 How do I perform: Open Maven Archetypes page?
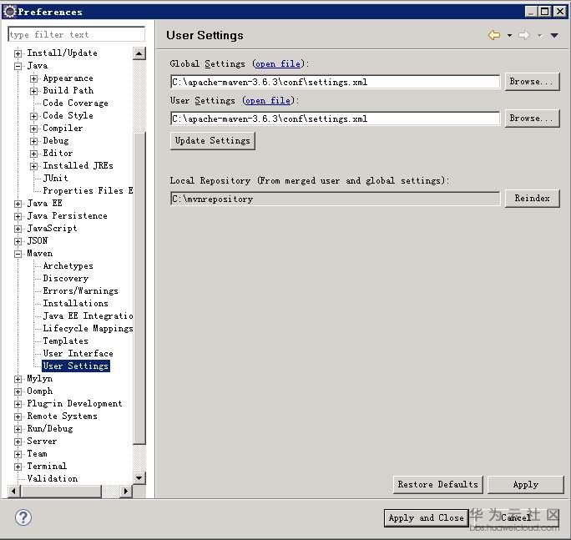pos(68,265)
